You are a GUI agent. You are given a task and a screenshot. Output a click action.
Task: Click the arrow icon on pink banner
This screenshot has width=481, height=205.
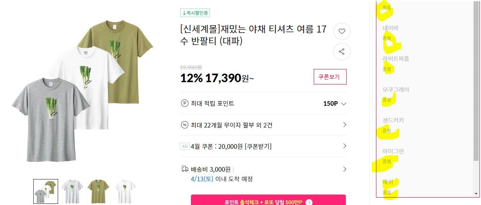click(309, 202)
